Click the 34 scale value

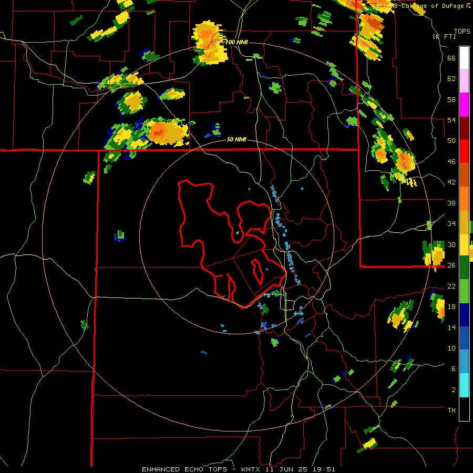coord(451,224)
